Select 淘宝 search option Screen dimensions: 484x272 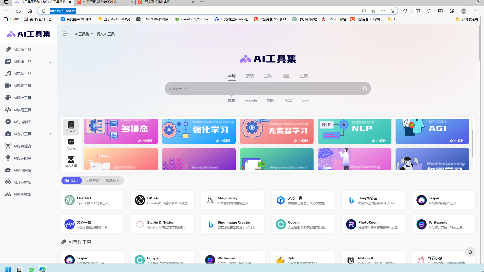tap(288, 100)
